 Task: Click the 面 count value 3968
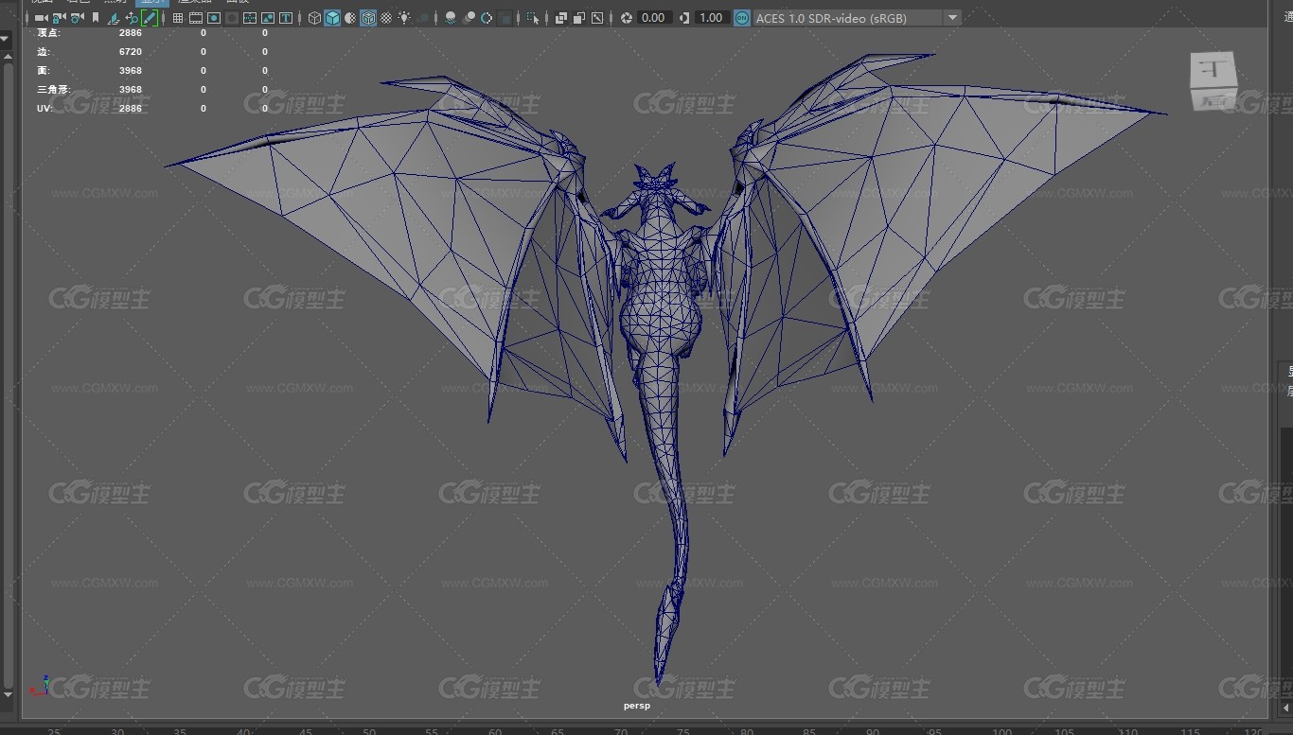(131, 71)
